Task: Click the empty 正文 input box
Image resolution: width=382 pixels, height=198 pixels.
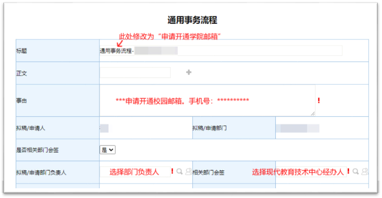Action: point(135,73)
